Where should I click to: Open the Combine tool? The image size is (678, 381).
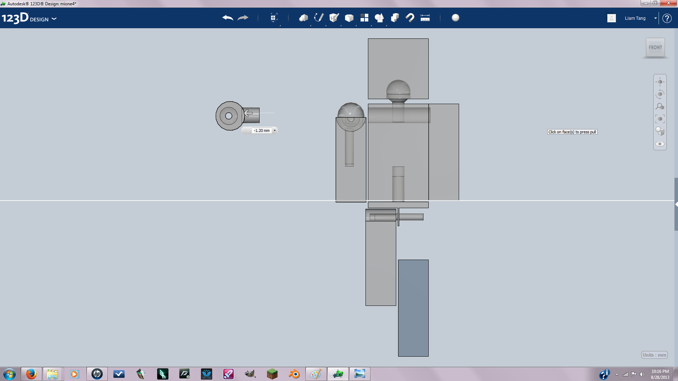pyautogui.click(x=395, y=18)
